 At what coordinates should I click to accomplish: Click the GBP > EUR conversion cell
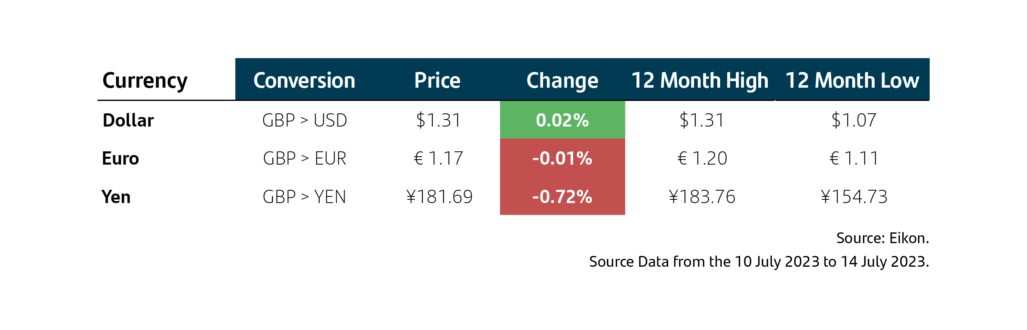[305, 158]
